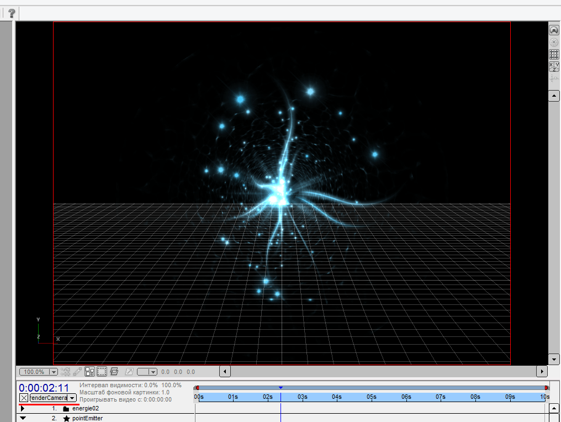Click the 0:00:02:11 timecode display

(44, 388)
